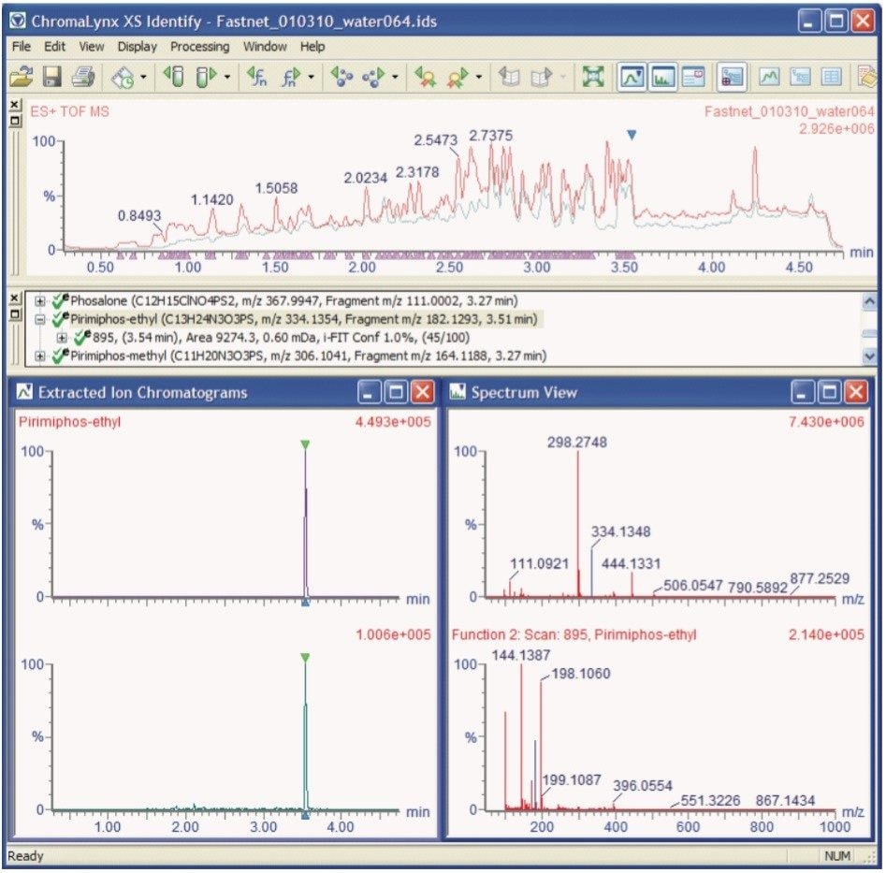Toggle the candidate list view button
This screenshot has width=886, height=873.
[732, 77]
